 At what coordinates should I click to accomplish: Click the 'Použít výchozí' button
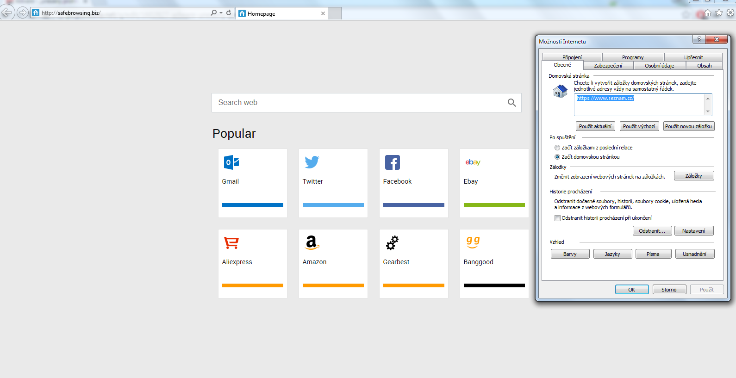click(x=639, y=126)
